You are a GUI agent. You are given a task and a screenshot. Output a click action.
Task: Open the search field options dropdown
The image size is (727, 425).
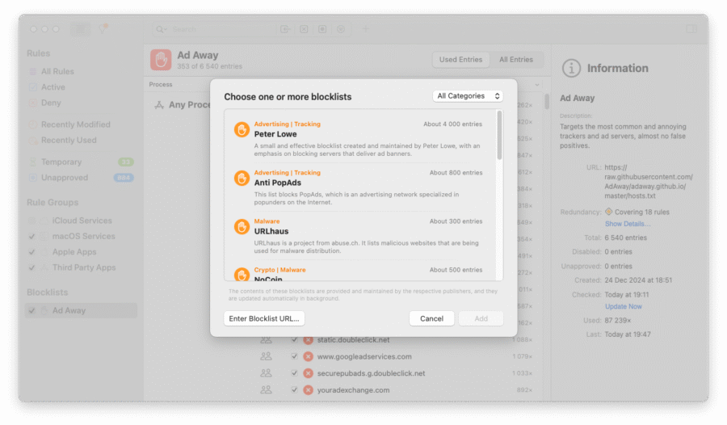pos(162,29)
